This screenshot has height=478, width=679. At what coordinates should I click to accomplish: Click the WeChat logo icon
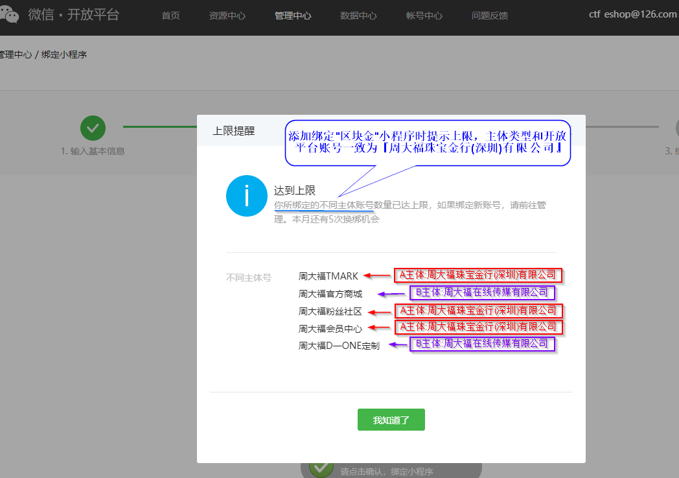[x=10, y=15]
